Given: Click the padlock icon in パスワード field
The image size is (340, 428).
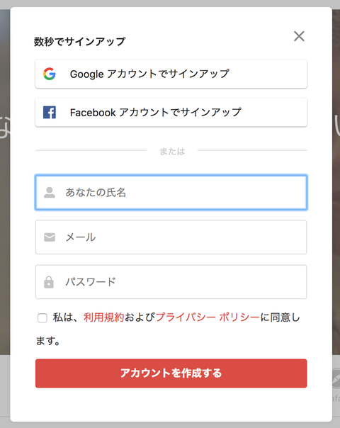Looking at the screenshot, I should (49, 282).
